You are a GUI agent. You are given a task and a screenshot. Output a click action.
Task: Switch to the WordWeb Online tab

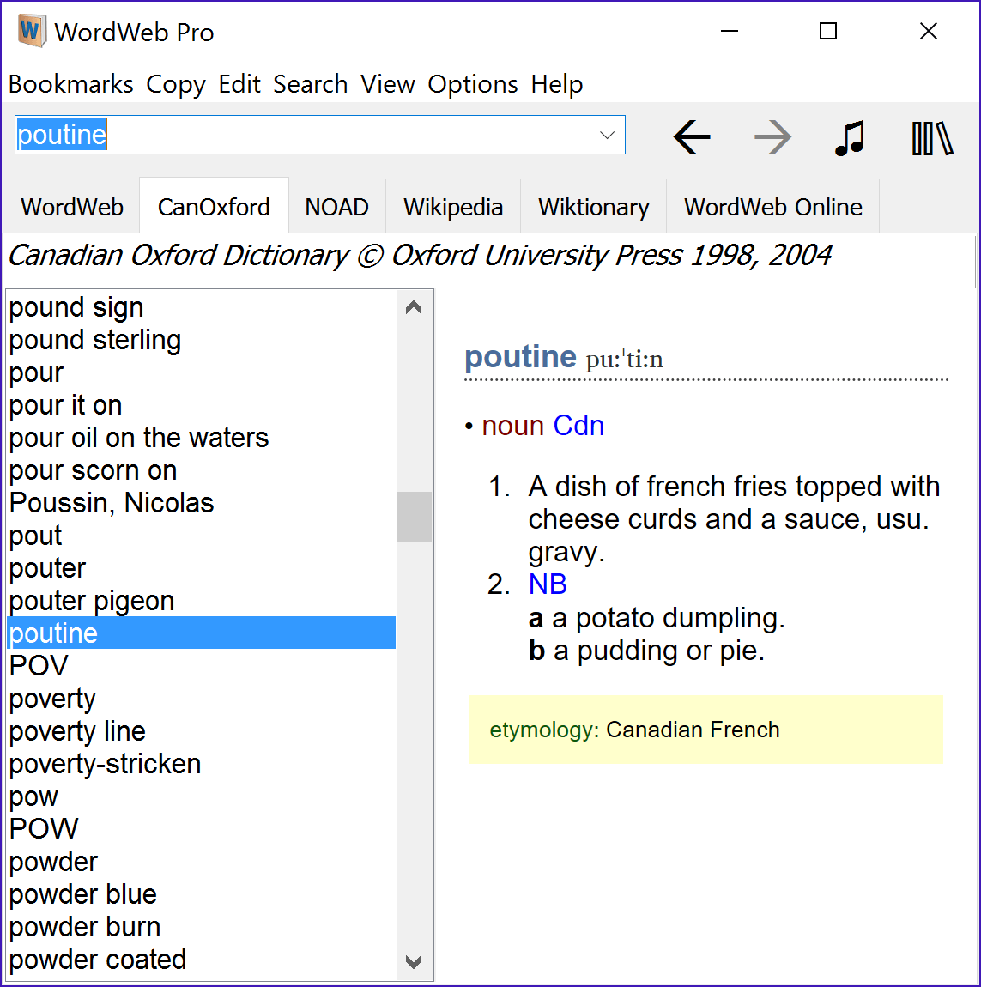(772, 207)
